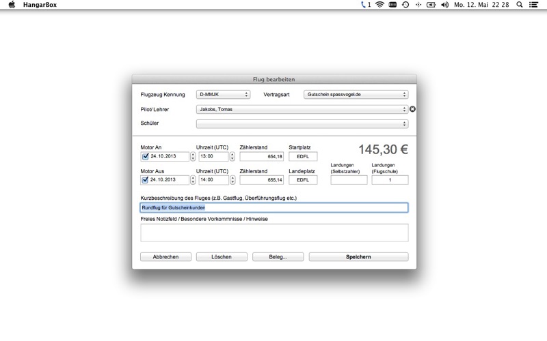
Task: Click the Kurzbeschreibung field Rundflug für Gutscheinkunden
Action: coord(274,208)
